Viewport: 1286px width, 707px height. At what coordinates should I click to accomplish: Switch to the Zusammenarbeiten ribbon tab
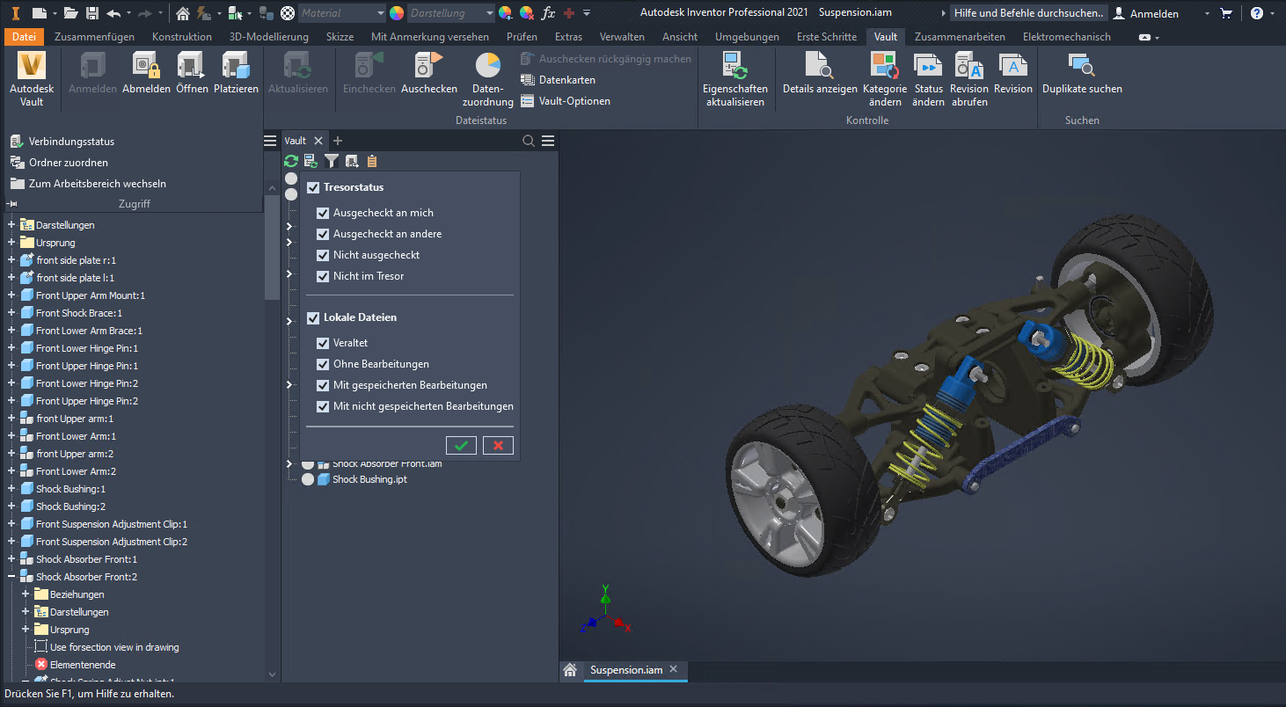[960, 37]
